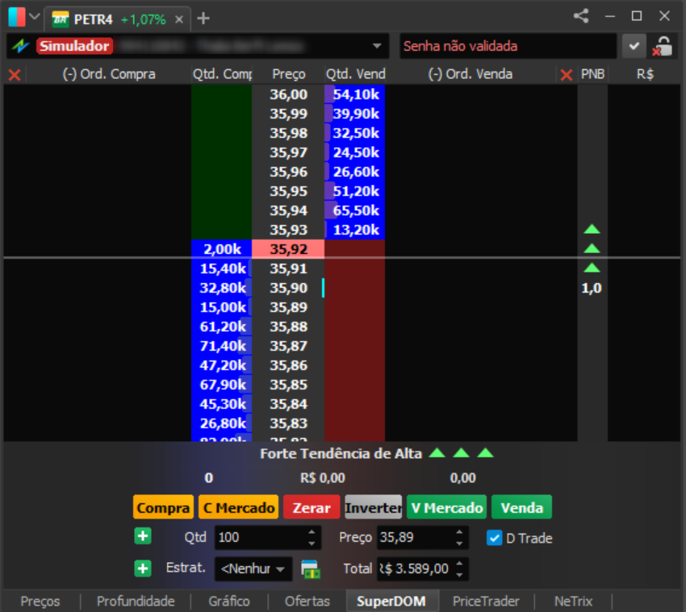Select the SuperDOM tab
The width and height of the screenshot is (686, 612).
coord(391,601)
